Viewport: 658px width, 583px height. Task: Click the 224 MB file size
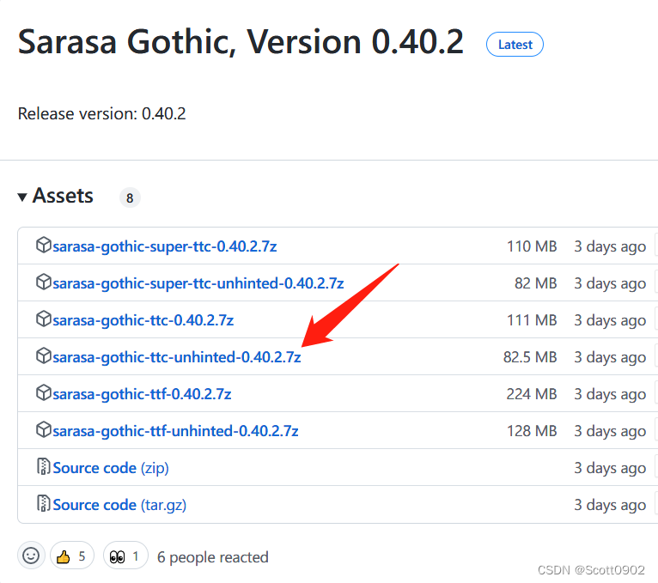click(531, 394)
